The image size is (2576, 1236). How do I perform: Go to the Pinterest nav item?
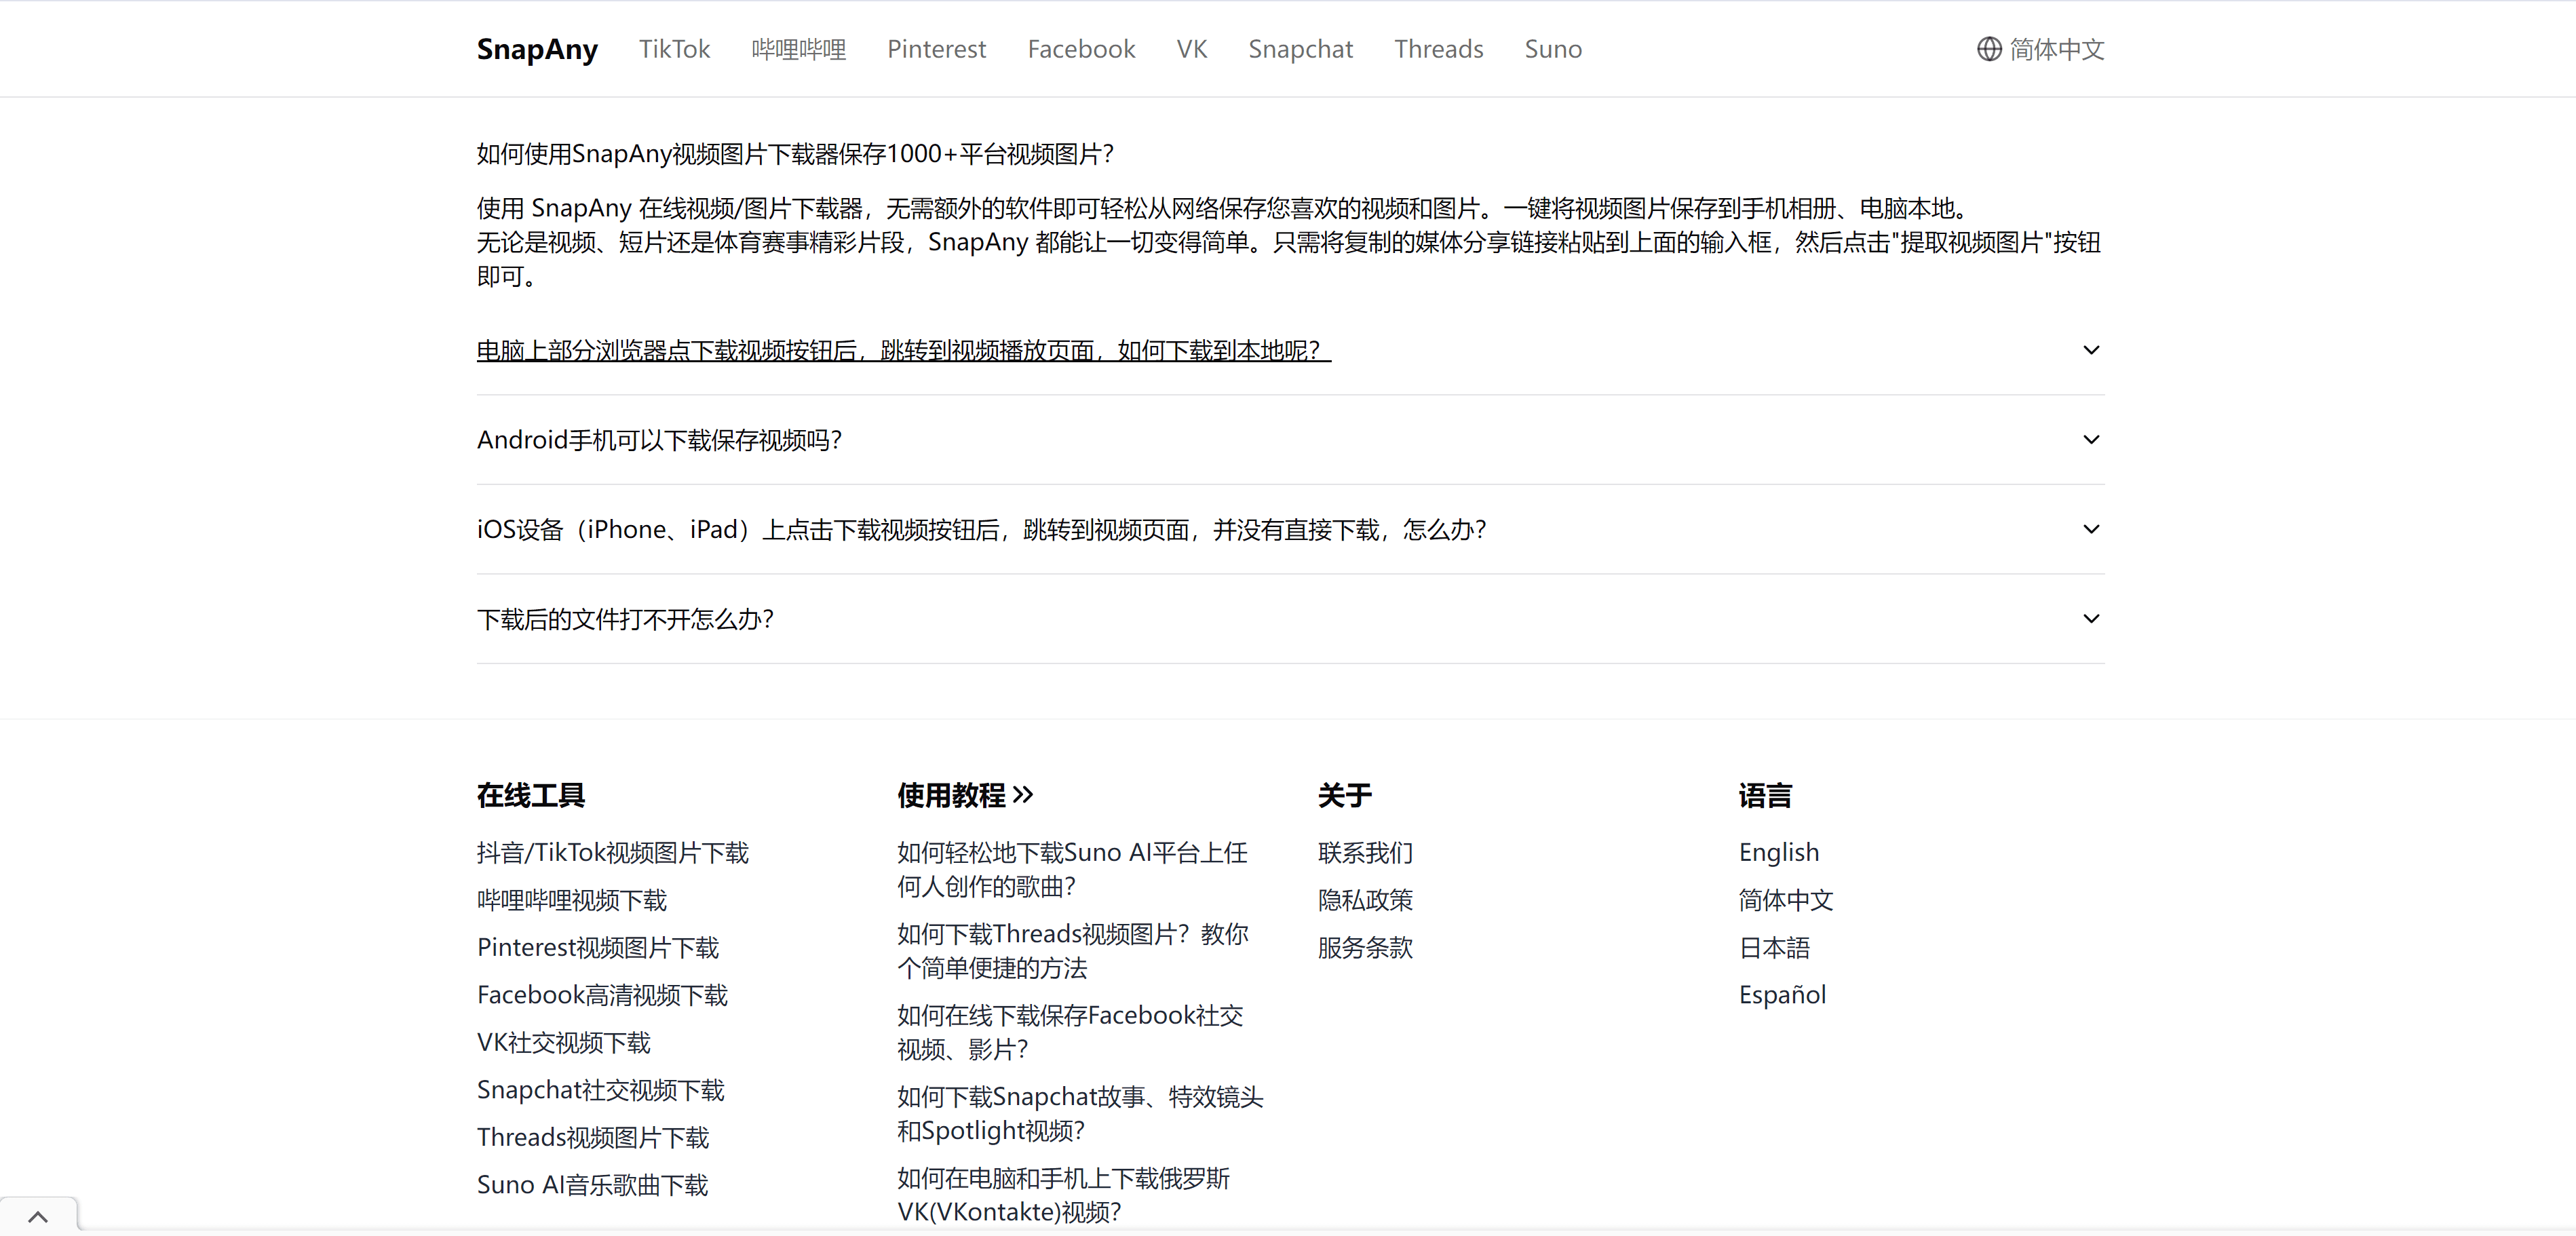point(936,49)
